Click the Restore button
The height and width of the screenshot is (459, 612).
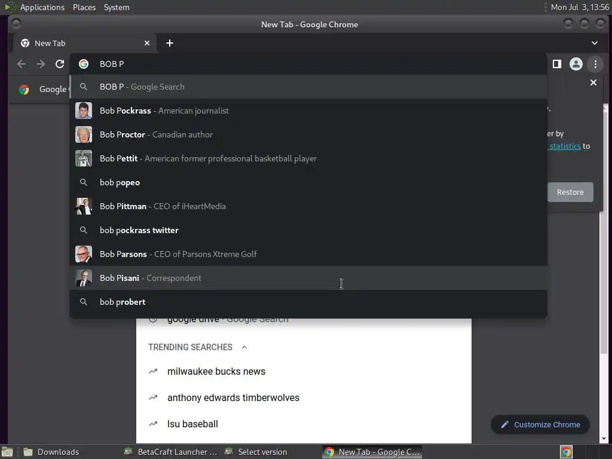(x=570, y=192)
